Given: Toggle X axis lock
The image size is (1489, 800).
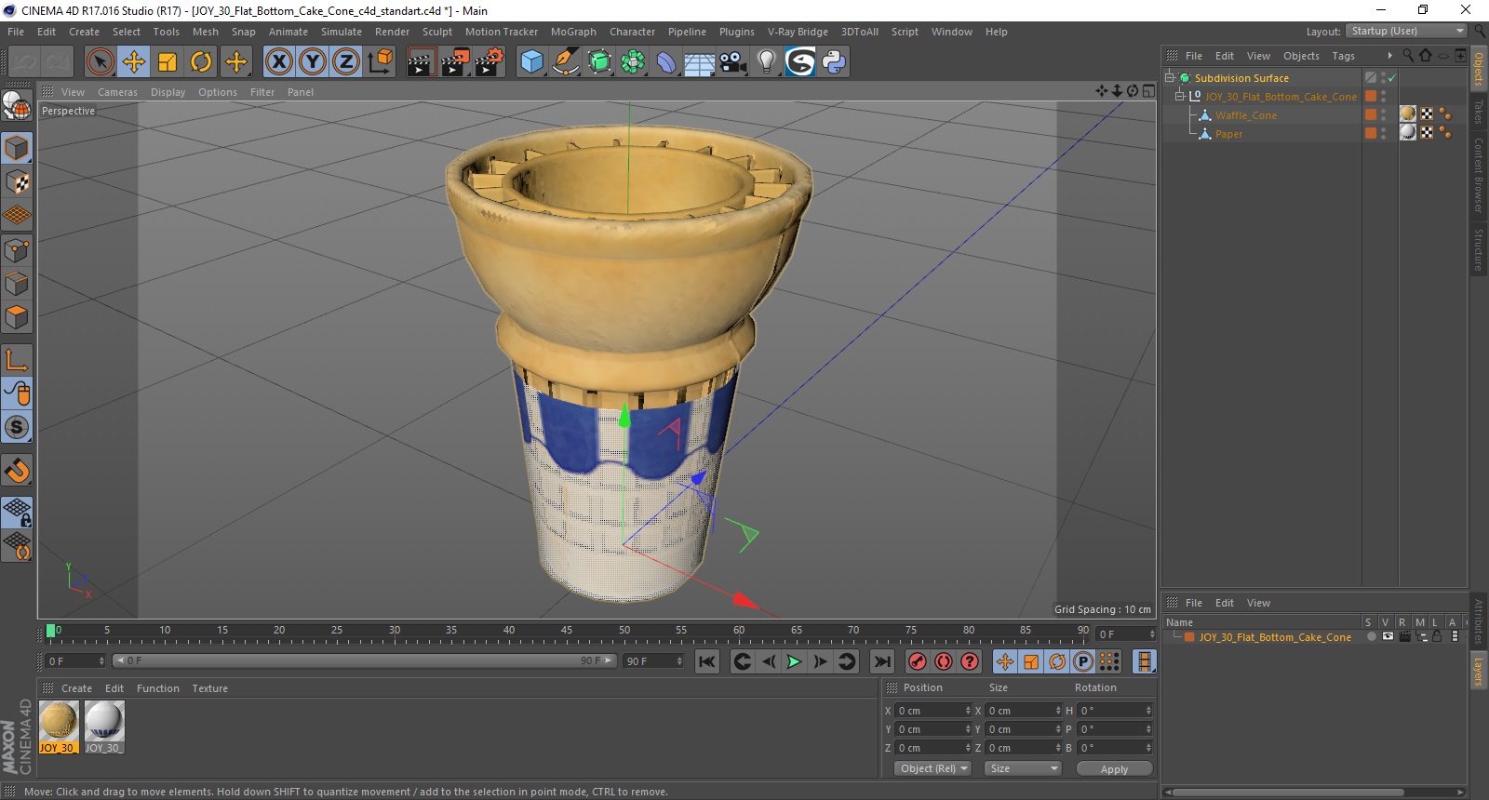Looking at the screenshot, I should (x=278, y=62).
